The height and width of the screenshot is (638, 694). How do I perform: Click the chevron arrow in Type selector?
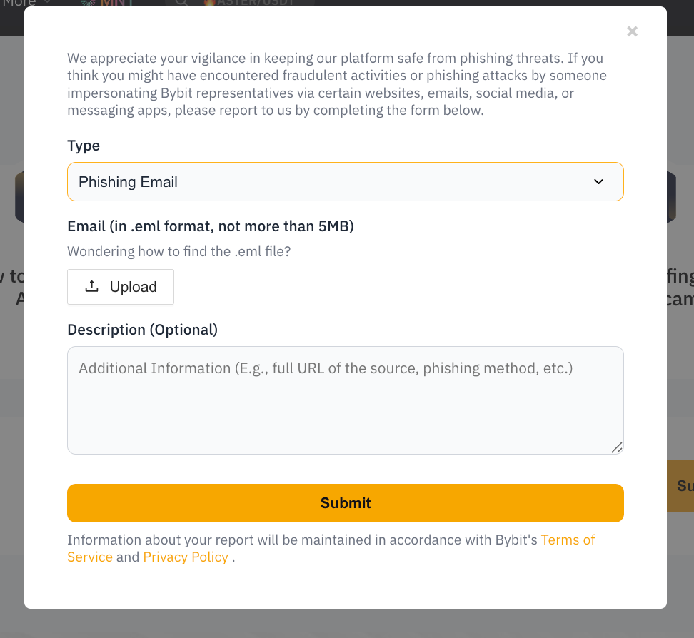(598, 182)
